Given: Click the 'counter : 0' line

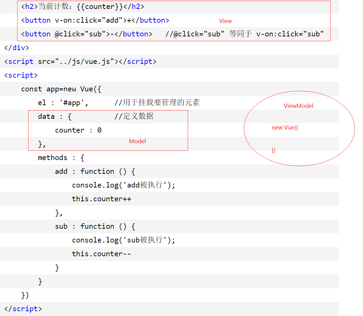Looking at the screenshot, I should click(x=78, y=130).
